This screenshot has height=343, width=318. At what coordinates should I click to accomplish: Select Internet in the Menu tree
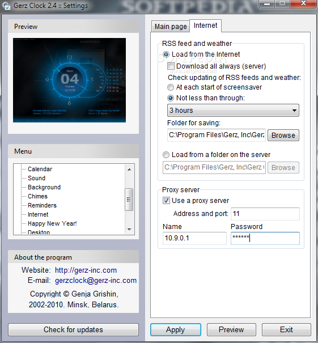coord(38,214)
